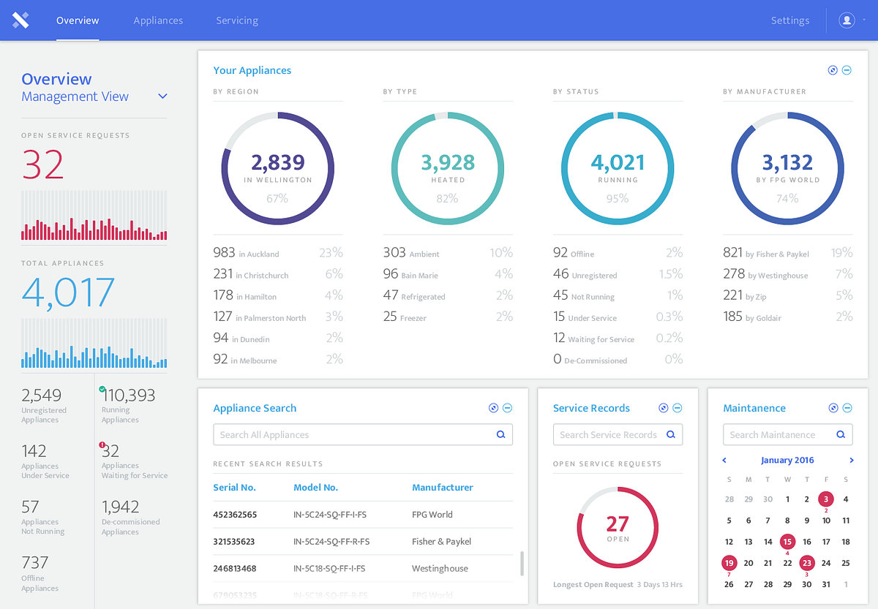Collapse the Appliance Search panel
Image resolution: width=878 pixels, height=609 pixels.
point(508,408)
